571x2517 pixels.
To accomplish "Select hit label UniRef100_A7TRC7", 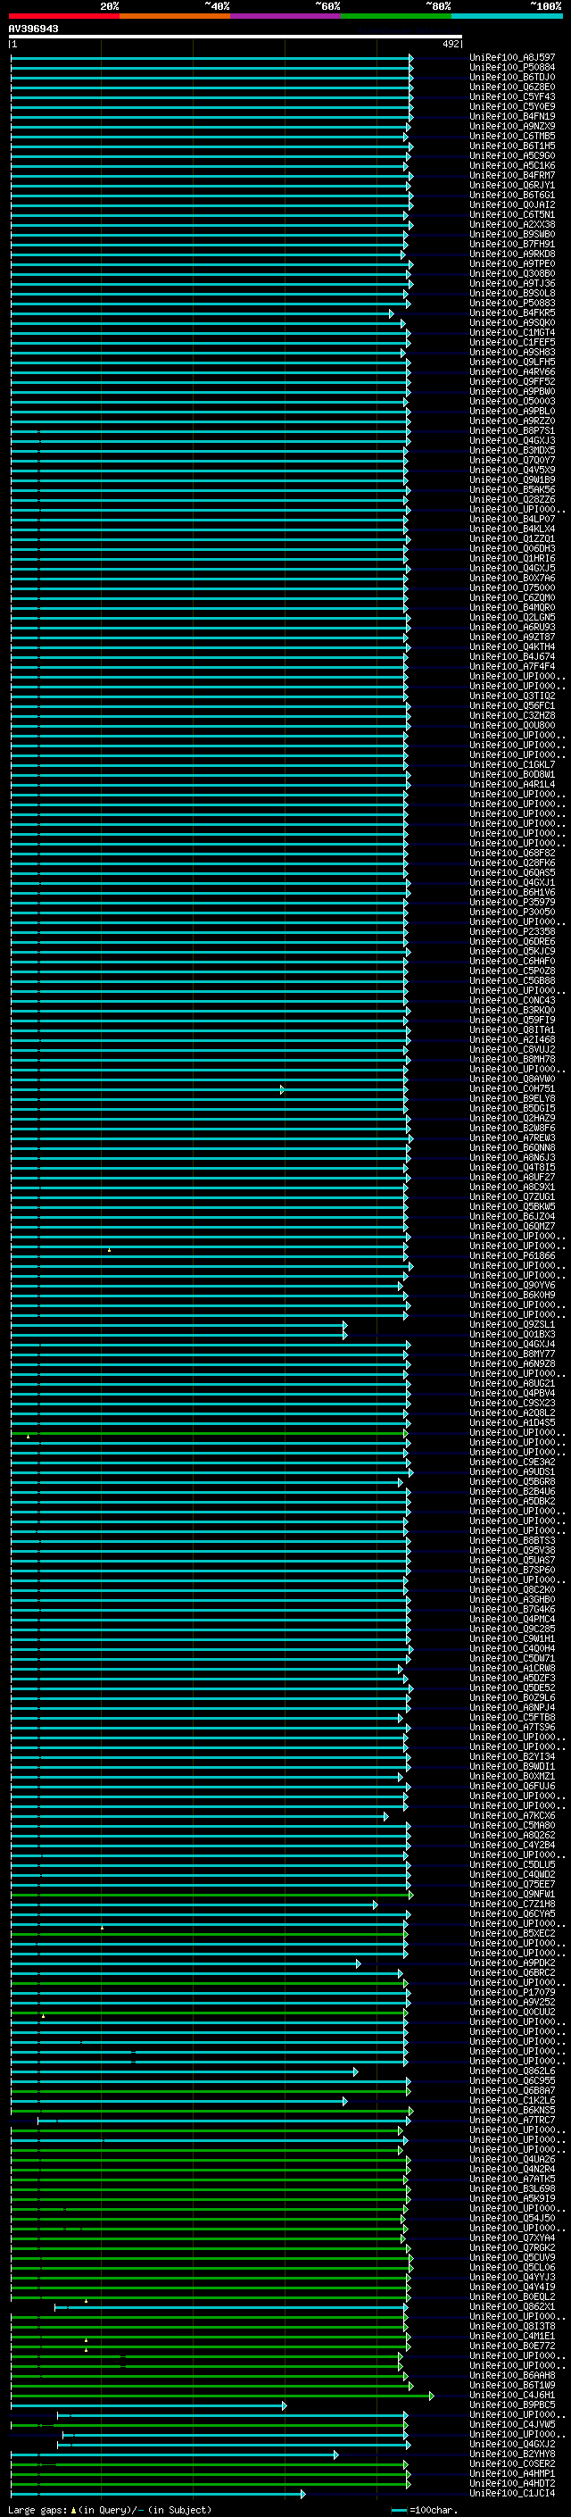I will (512, 2120).
